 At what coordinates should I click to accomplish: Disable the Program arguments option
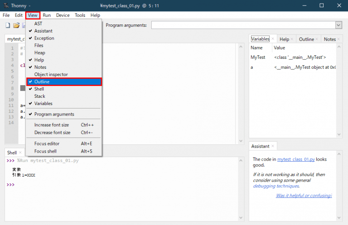point(54,114)
